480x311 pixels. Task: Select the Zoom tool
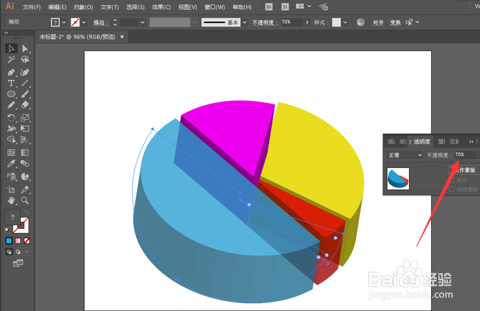(25, 200)
